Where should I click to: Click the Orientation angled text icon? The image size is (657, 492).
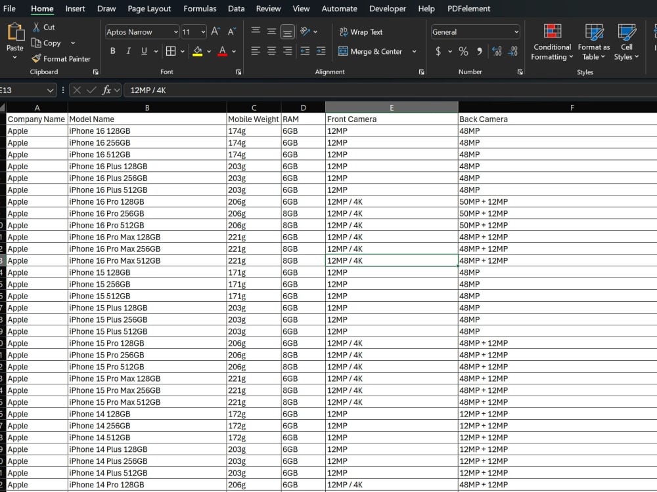(x=305, y=31)
